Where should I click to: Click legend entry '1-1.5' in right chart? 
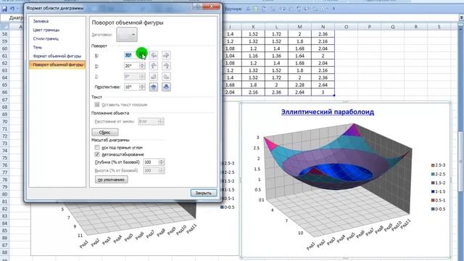(439, 191)
